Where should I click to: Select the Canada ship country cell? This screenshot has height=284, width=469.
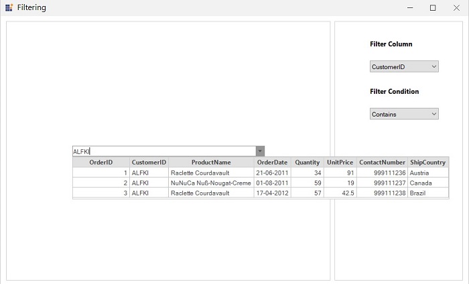coord(428,183)
